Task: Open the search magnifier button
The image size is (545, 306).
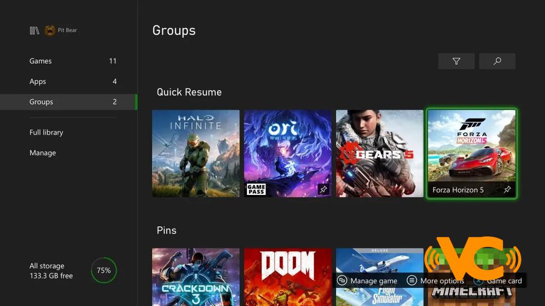Action: [497, 61]
